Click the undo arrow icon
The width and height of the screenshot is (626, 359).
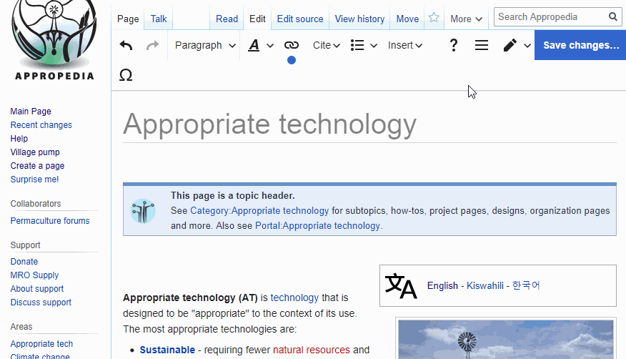point(126,46)
